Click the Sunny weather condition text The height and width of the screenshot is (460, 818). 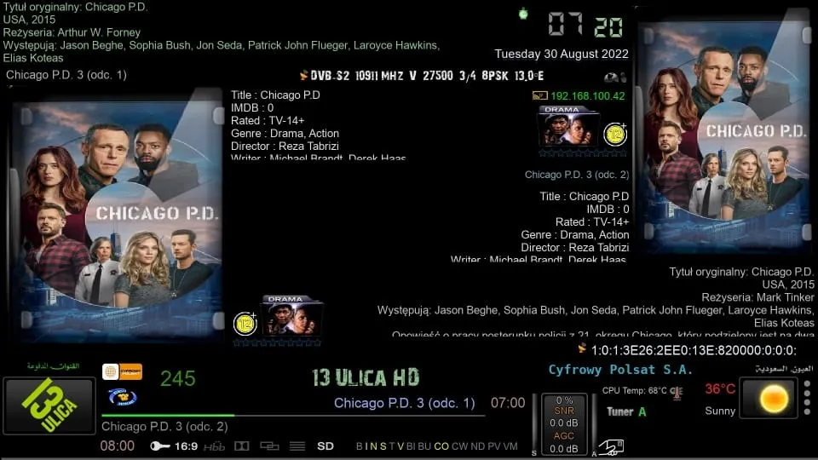[720, 411]
